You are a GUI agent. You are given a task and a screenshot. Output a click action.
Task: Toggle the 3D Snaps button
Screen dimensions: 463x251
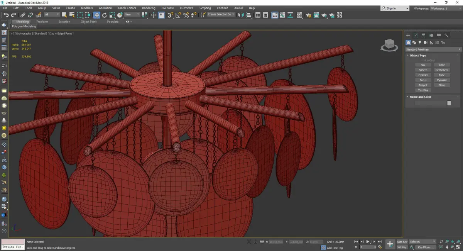[170, 15]
